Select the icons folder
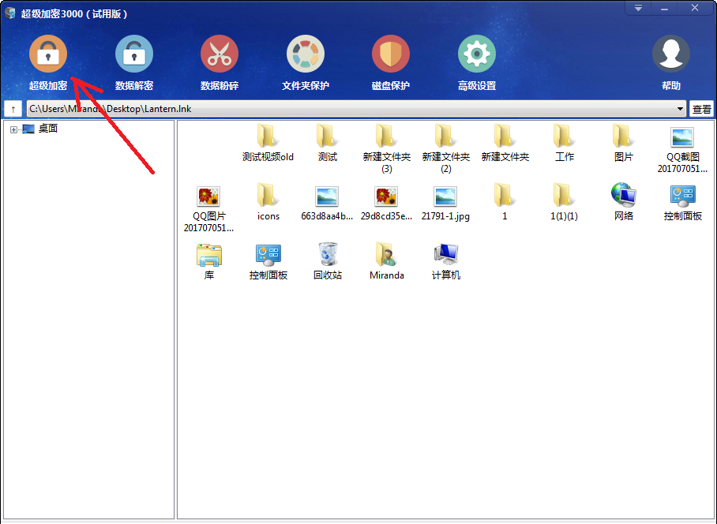 [268, 202]
